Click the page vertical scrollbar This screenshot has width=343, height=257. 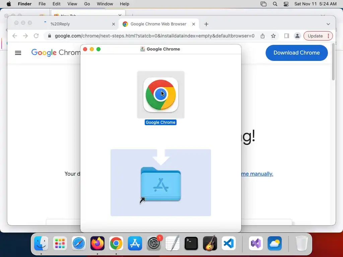click(x=333, y=62)
